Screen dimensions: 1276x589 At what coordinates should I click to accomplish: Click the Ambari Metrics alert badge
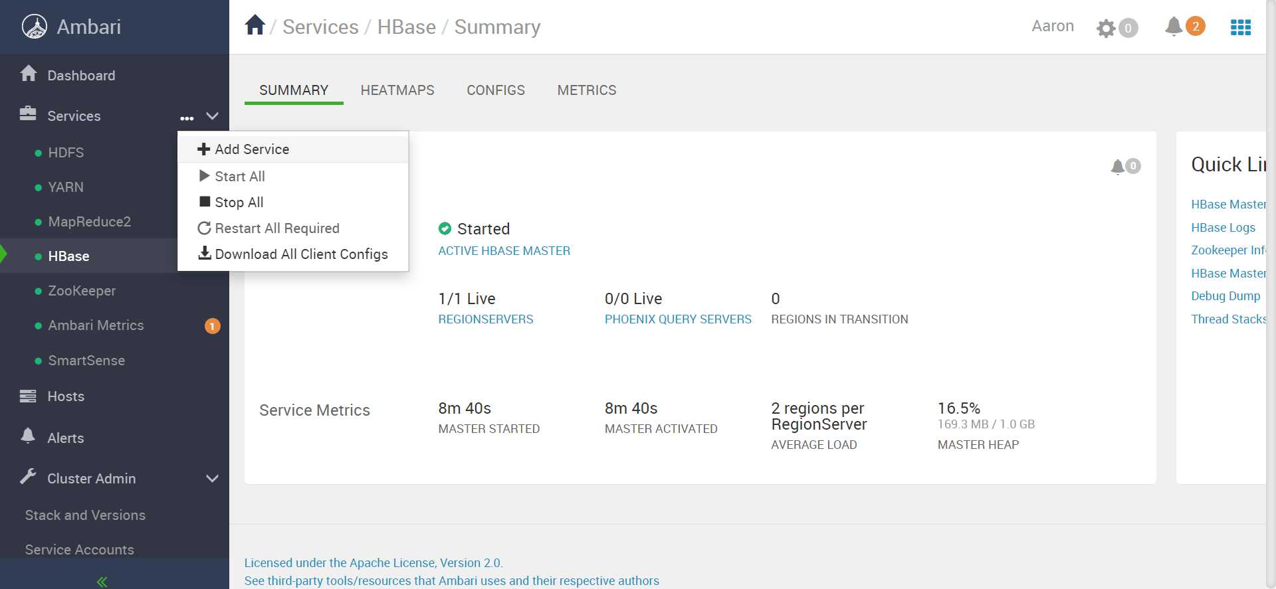(212, 326)
